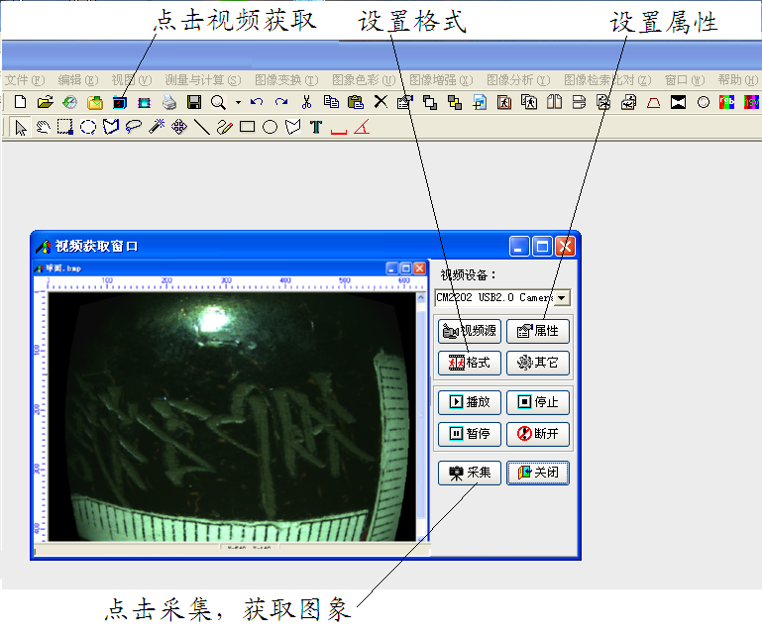Select the Lasso selection tool
The image size is (762, 637).
coord(133,127)
